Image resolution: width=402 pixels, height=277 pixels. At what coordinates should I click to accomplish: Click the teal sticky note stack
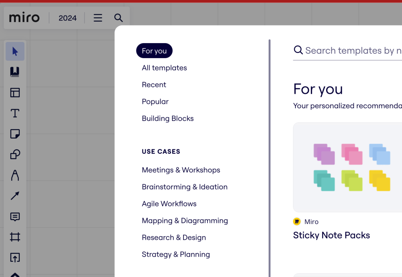(x=324, y=181)
